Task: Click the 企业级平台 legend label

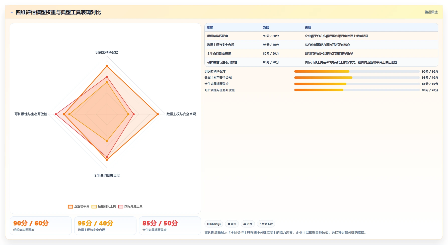Action: [x=82, y=206]
